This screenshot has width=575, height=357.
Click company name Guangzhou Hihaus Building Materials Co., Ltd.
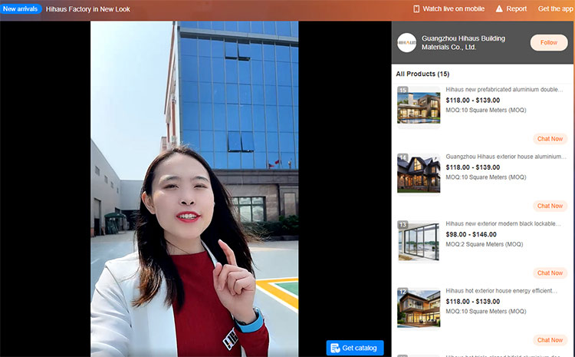pos(463,42)
